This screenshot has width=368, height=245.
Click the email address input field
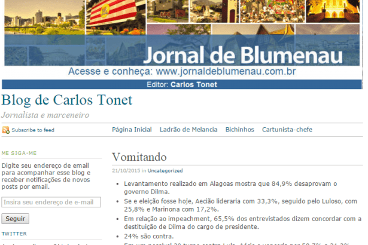(x=51, y=202)
